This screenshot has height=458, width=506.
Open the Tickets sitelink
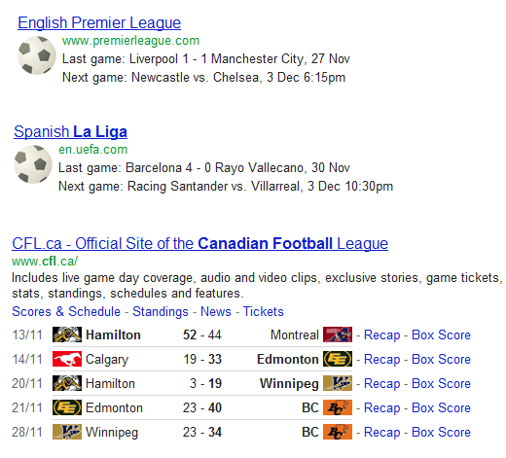pyautogui.click(x=264, y=311)
